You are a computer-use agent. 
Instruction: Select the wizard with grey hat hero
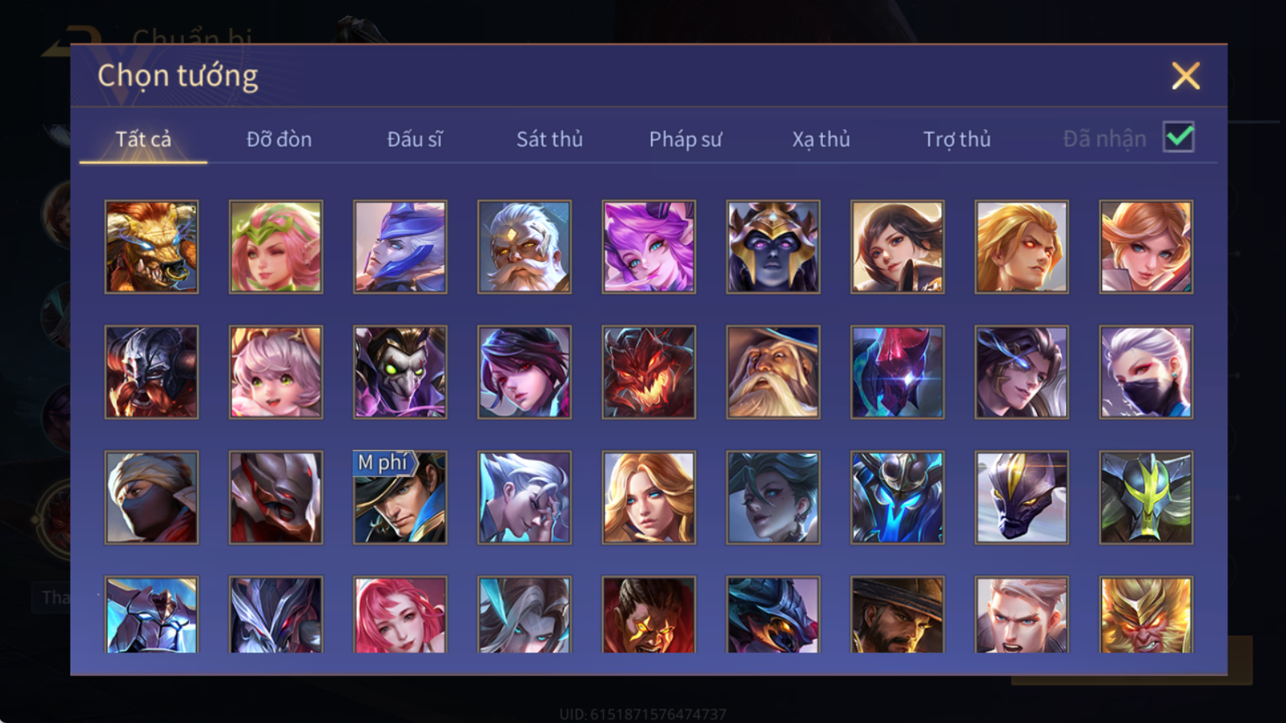773,372
